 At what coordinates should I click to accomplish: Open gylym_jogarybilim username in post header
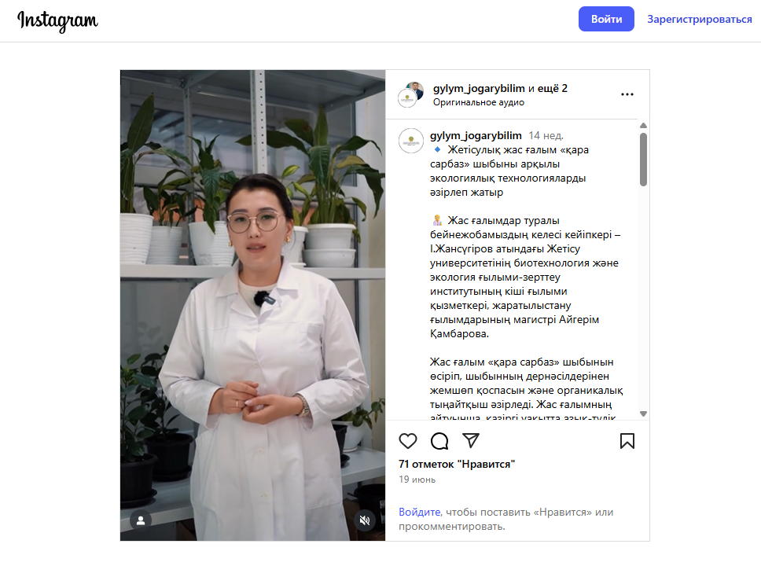(x=479, y=88)
